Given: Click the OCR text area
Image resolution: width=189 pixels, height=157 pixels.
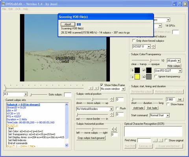Looking at the screenshot, I should 153,131.
